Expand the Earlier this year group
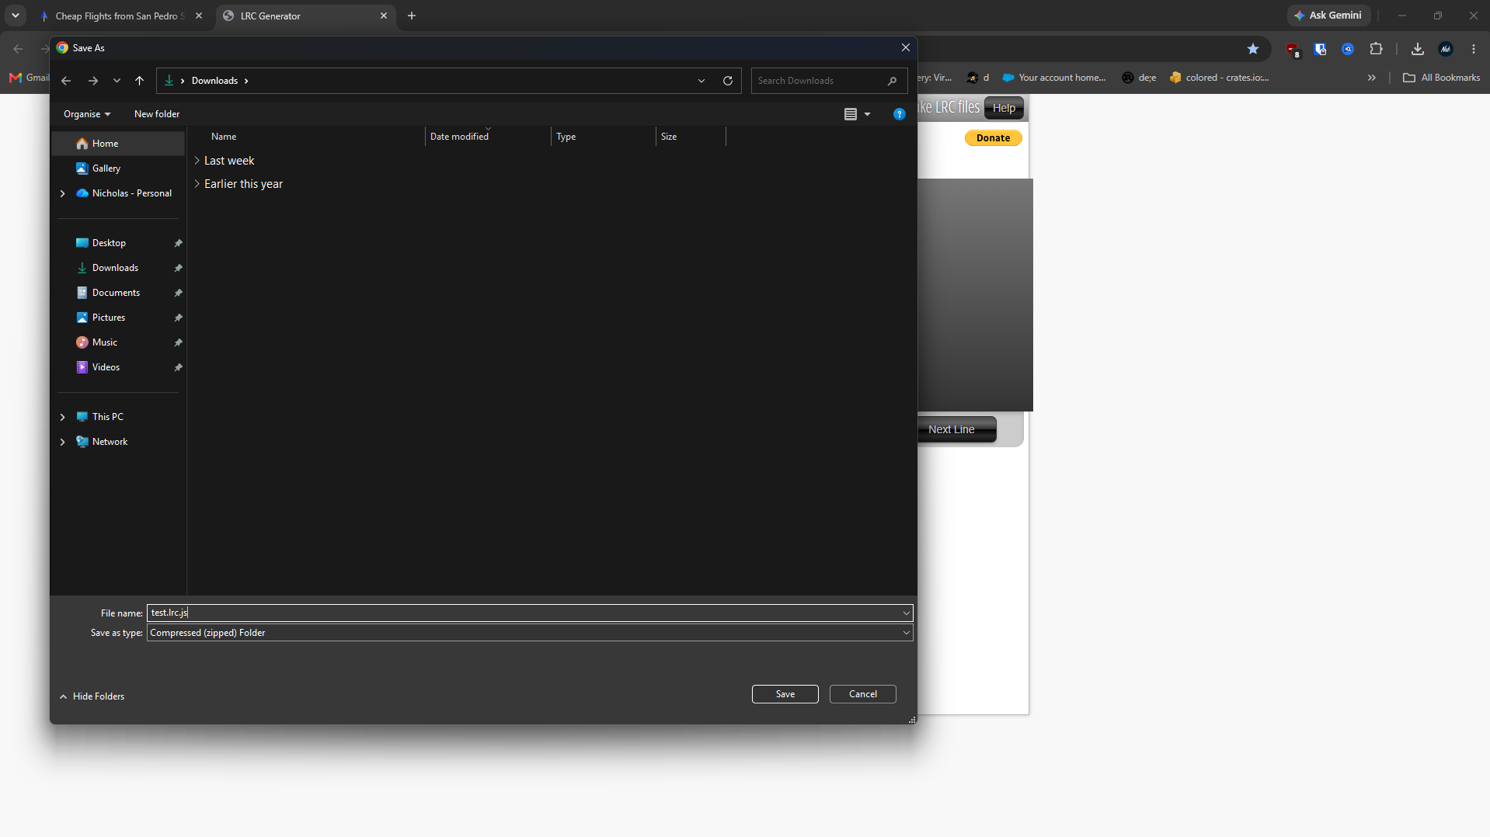1490x837 pixels. (197, 184)
